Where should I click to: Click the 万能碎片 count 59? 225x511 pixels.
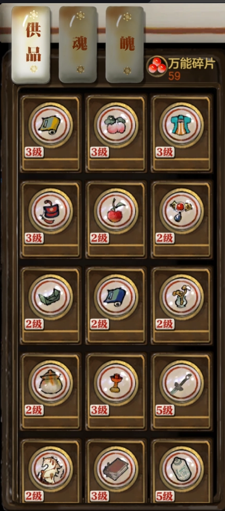coord(174,76)
